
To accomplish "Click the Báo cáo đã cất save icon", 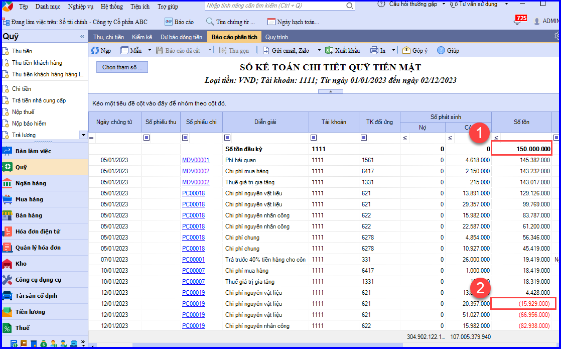I will (x=160, y=51).
